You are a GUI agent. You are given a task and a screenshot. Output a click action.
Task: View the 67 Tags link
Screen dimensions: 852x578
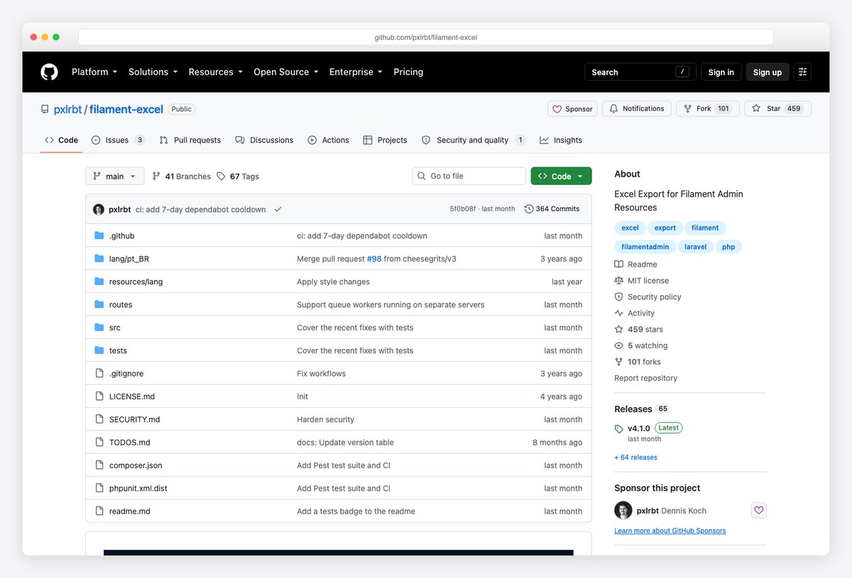click(x=238, y=176)
